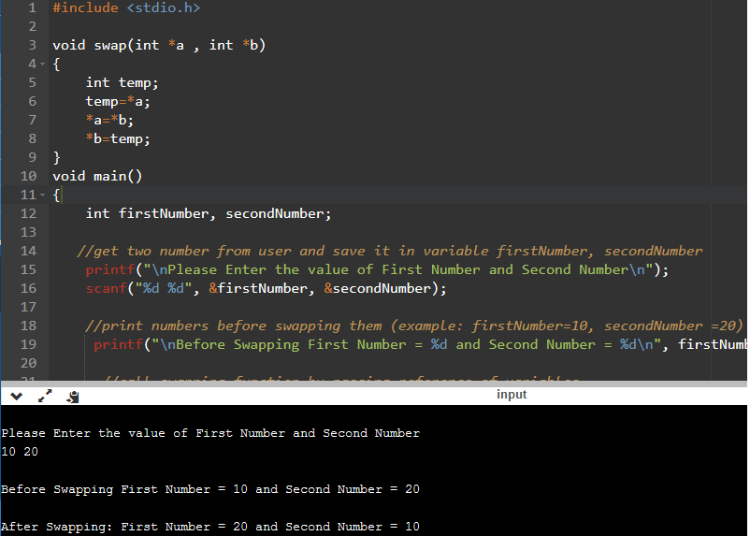The width and height of the screenshot is (750, 536).
Task: Click the '#include <stdio.h>' line
Action: click(126, 7)
